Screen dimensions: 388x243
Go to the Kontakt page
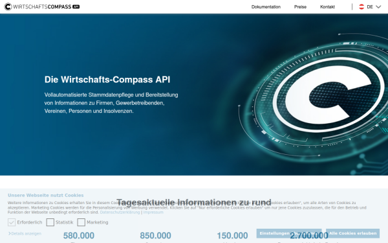point(327,7)
